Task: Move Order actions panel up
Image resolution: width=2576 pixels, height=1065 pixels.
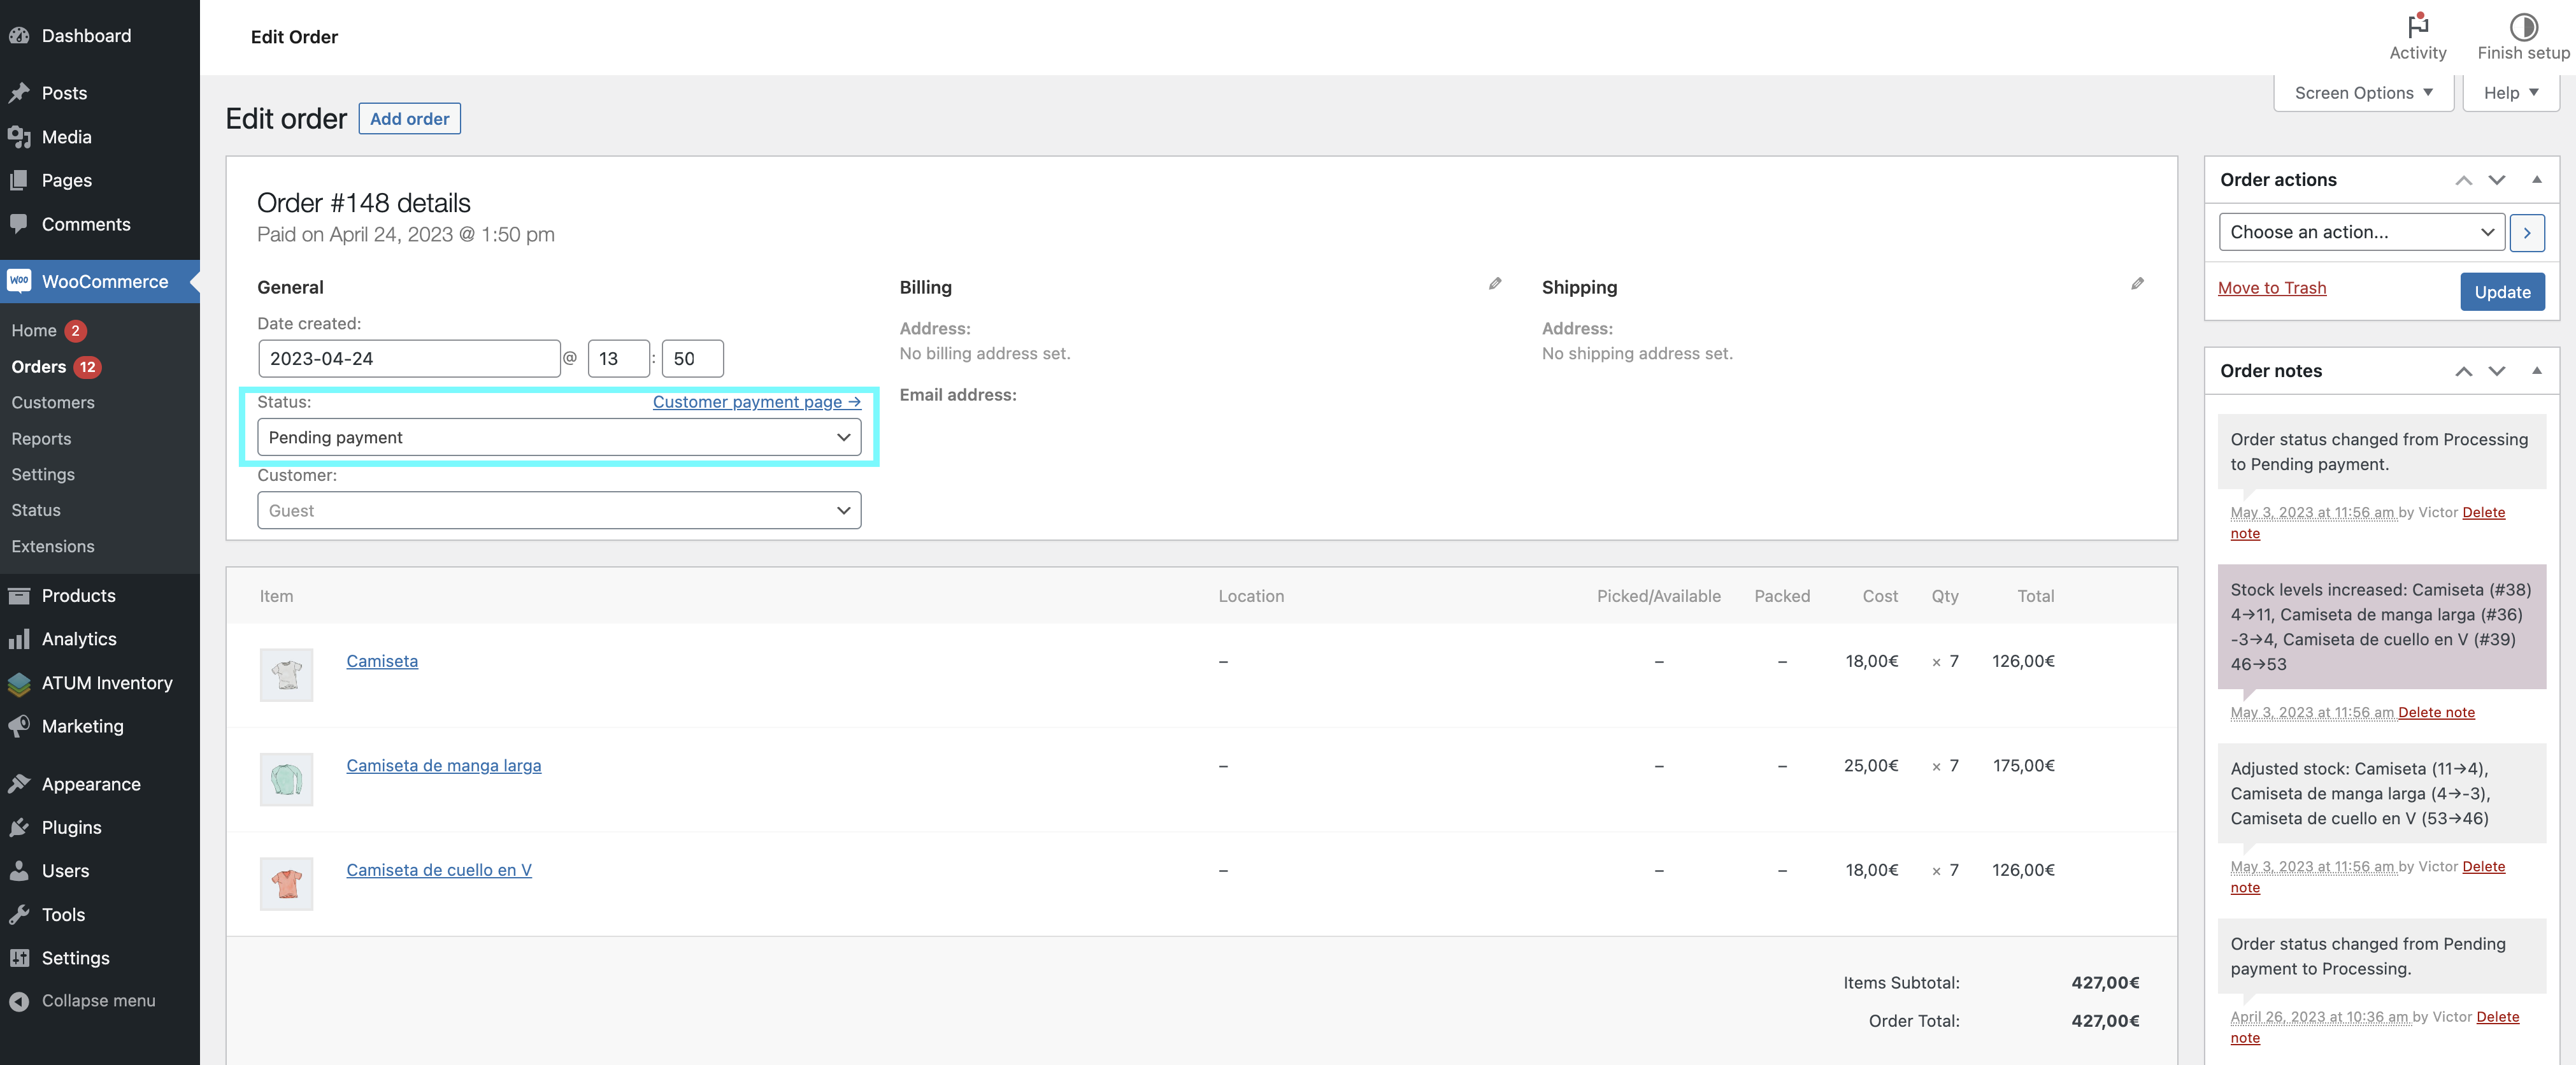Action: coord(2464,180)
